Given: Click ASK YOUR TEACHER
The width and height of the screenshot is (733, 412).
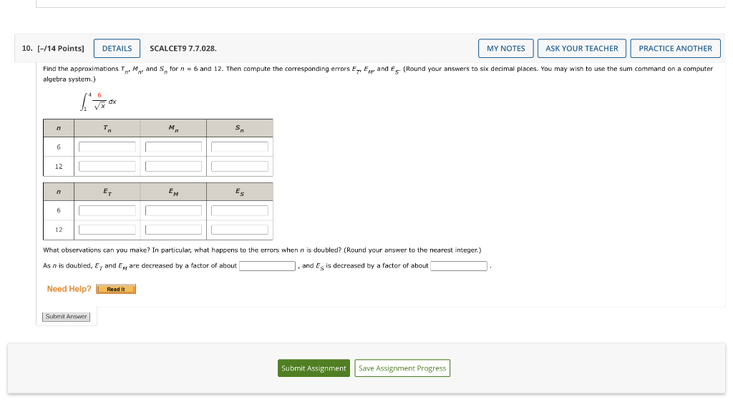Looking at the screenshot, I should coord(582,48).
